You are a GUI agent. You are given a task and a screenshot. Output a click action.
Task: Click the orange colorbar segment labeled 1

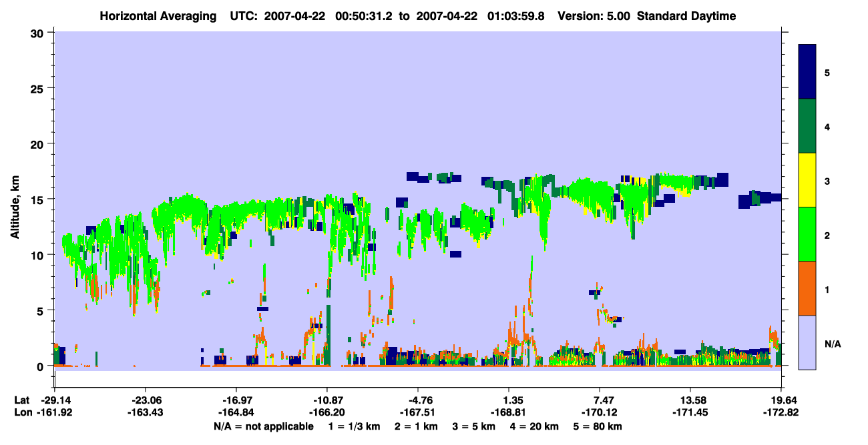[807, 288]
